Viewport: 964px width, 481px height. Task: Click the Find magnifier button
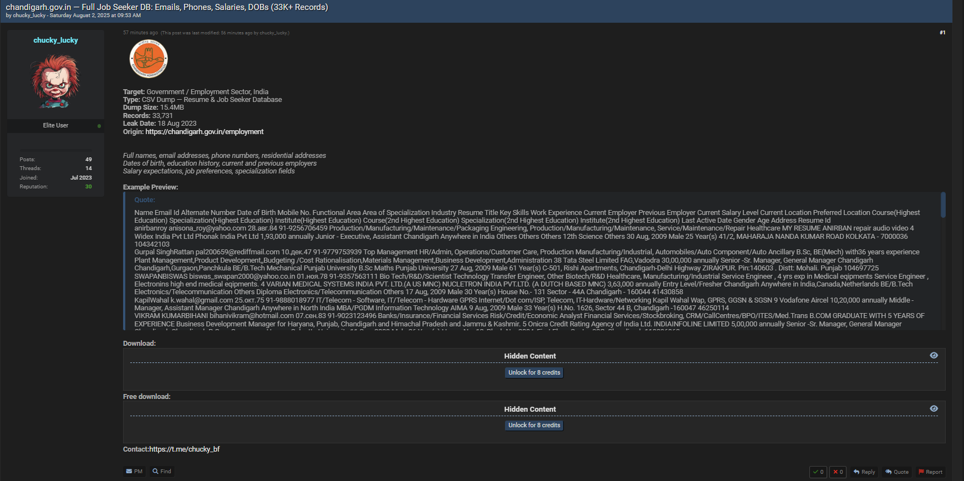162,472
